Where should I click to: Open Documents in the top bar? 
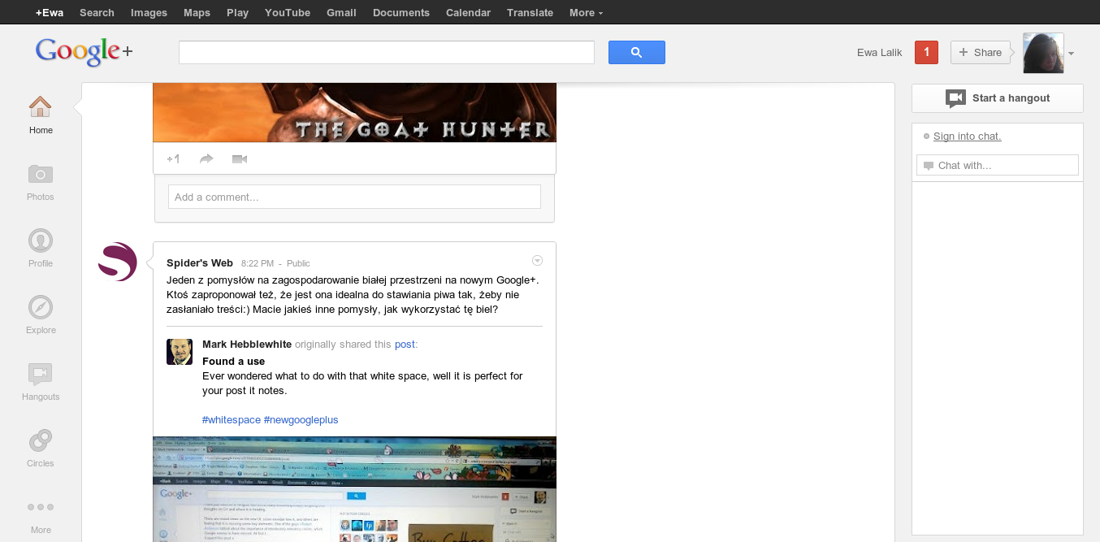click(x=401, y=12)
